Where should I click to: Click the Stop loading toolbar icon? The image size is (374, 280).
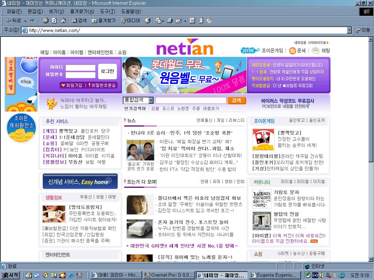(46, 21)
